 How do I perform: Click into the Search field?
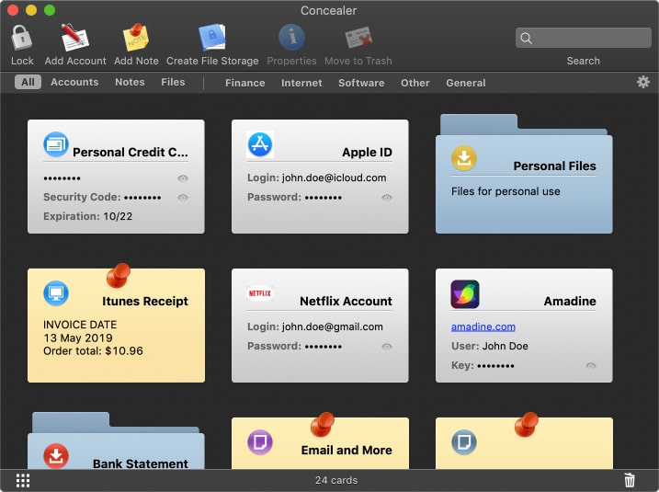[584, 39]
